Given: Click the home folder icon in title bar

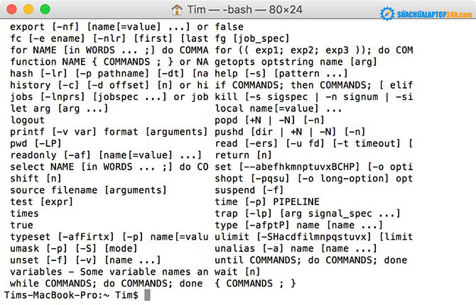Looking at the screenshot, I should coord(177,10).
